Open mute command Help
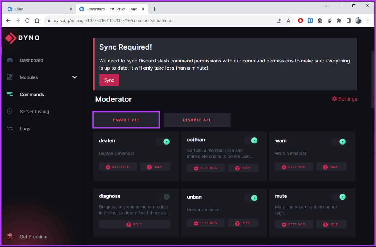Viewport: 376px width, 247px height. pos(331,224)
